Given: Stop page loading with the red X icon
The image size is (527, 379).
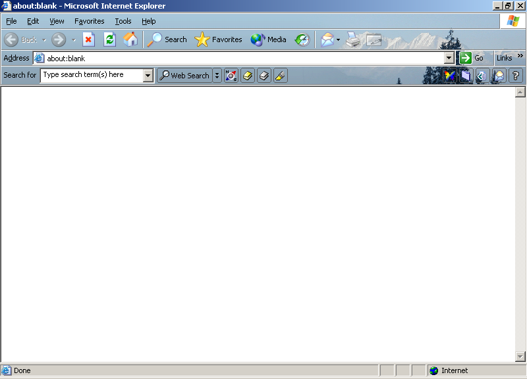Looking at the screenshot, I should [88, 39].
